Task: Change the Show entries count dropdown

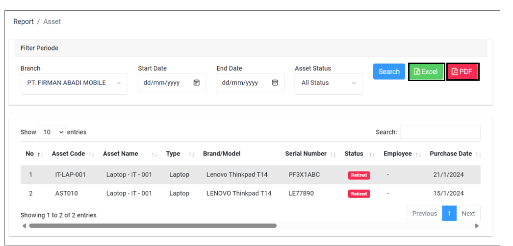Action: click(x=51, y=132)
